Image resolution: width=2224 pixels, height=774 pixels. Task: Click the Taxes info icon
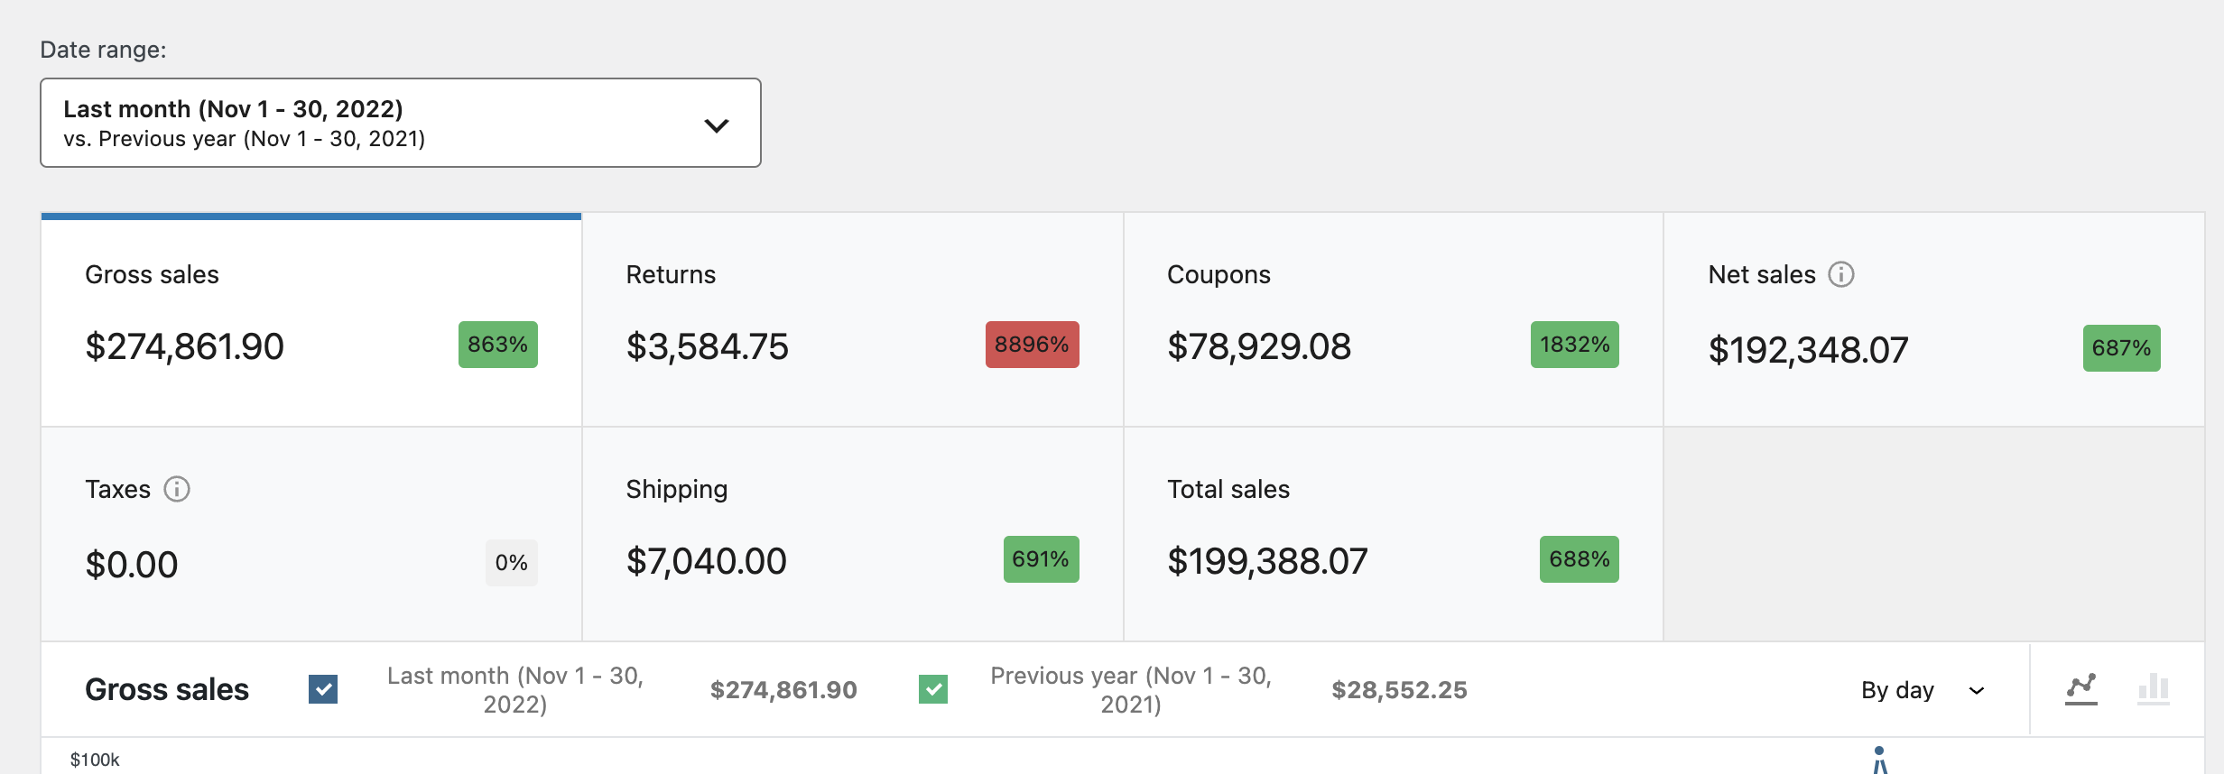coord(177,489)
